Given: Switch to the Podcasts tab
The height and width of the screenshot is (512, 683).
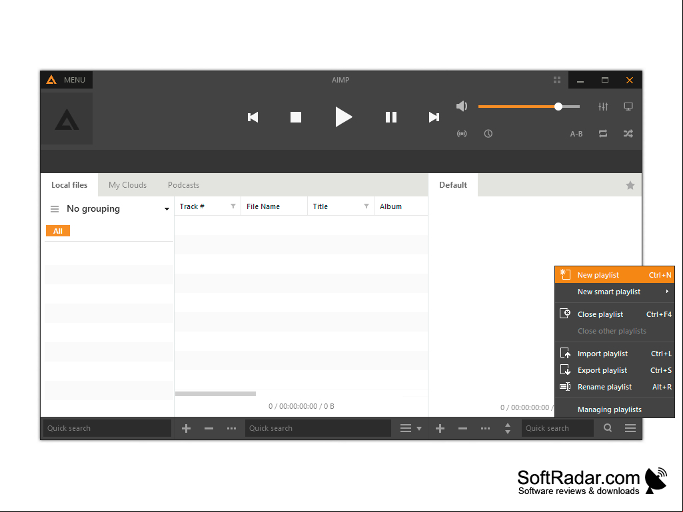Looking at the screenshot, I should click(183, 185).
